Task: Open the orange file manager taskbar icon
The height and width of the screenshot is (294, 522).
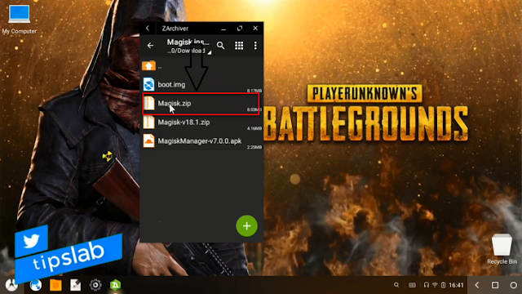Action: click(x=55, y=285)
